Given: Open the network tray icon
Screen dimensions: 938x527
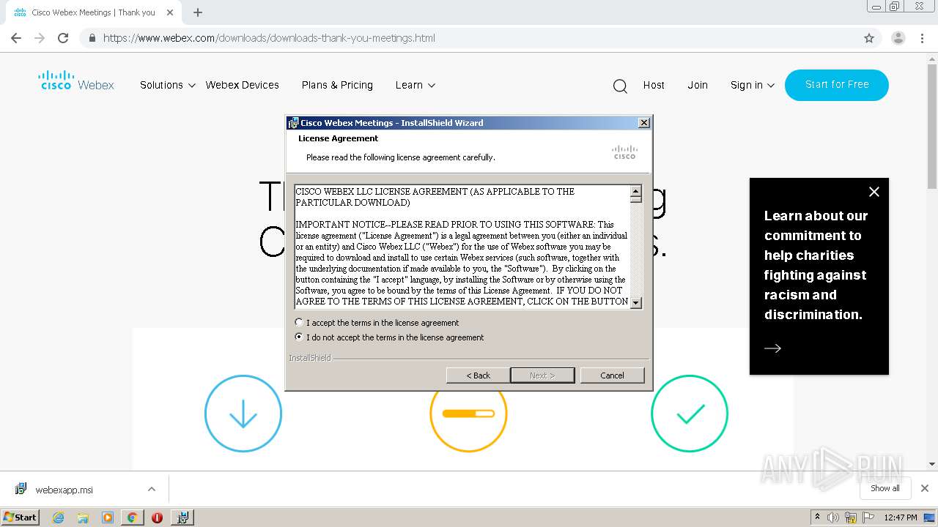Looking at the screenshot, I should pyautogui.click(x=851, y=517).
